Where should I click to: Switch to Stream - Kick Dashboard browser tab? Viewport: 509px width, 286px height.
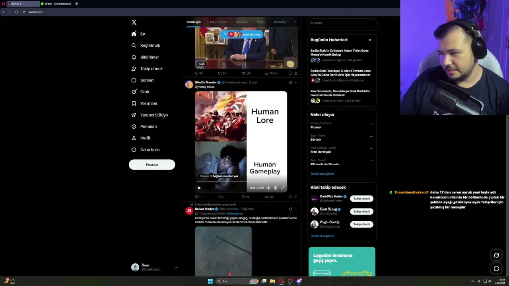56,4
